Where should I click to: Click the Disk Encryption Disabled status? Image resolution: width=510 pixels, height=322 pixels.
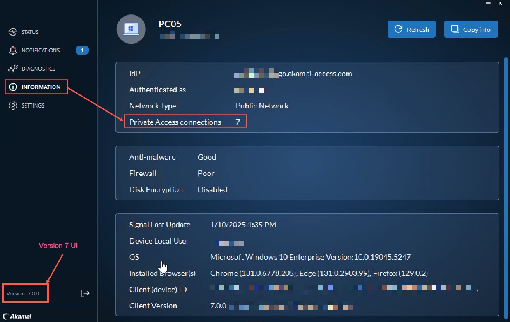click(212, 190)
